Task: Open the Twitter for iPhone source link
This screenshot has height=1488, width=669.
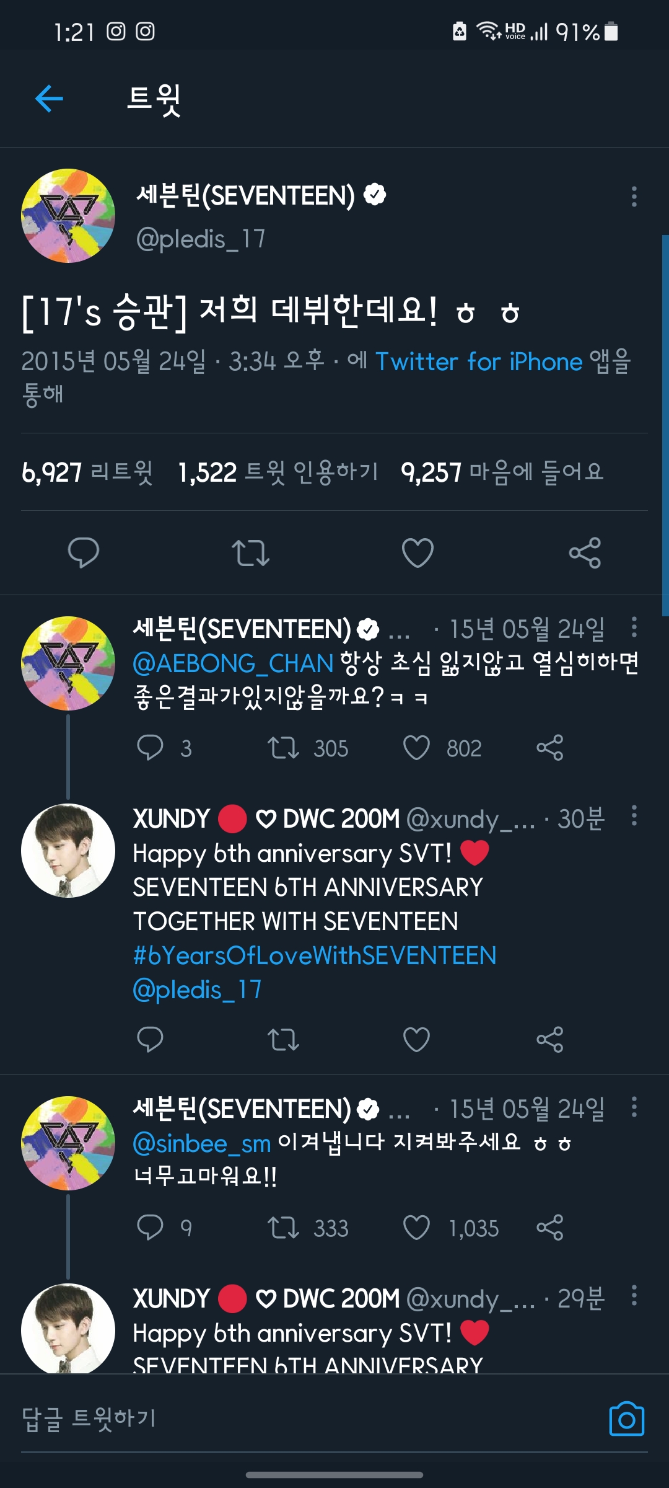Action: point(479,361)
